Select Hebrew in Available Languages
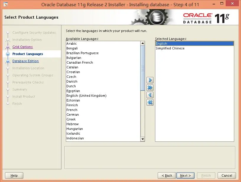The height and width of the screenshot is (182, 241). (103, 124)
